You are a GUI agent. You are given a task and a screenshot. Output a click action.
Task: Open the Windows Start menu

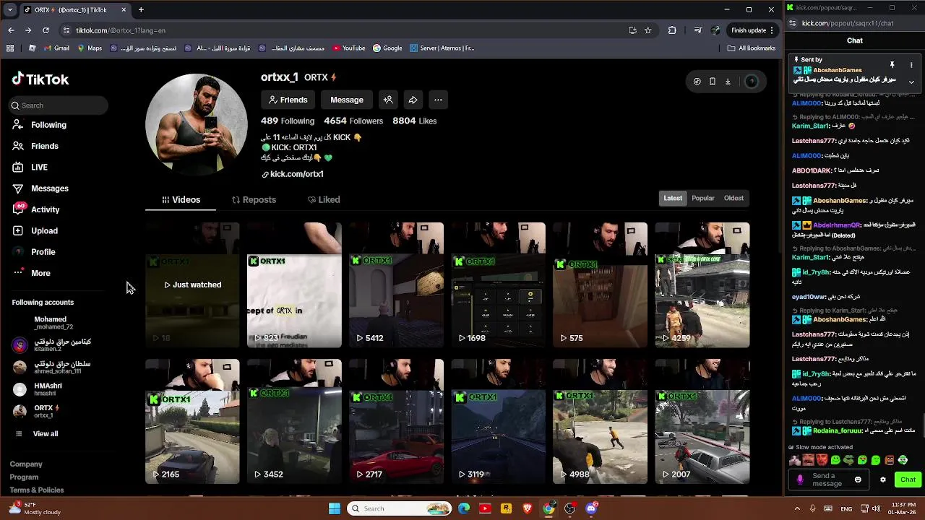(335, 508)
